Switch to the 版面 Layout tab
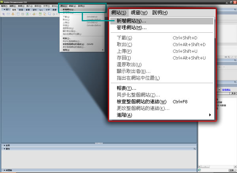Image resolution: width=237 pixels, height=173 pixels. [x=21, y=10]
